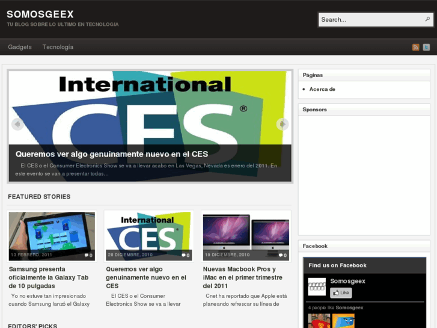Click the small CES logo thumbnail
Image resolution: width=437 pixels, height=328 pixels.
pos(149,236)
